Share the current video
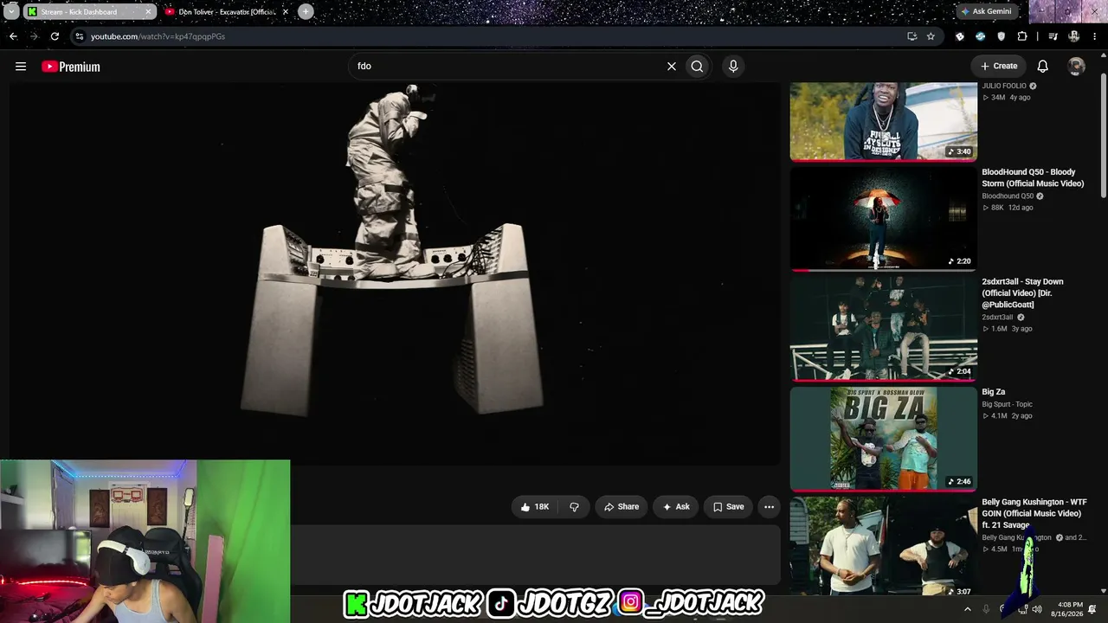The width and height of the screenshot is (1108, 623). tap(622, 507)
